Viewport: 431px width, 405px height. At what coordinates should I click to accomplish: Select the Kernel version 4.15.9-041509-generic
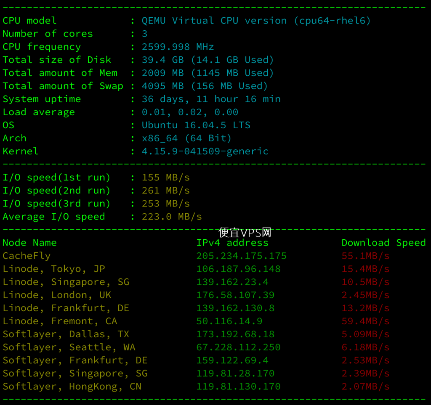point(205,151)
